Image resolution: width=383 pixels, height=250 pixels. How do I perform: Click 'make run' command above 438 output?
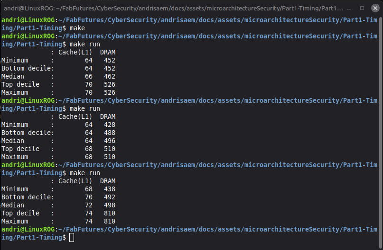tap(85, 173)
